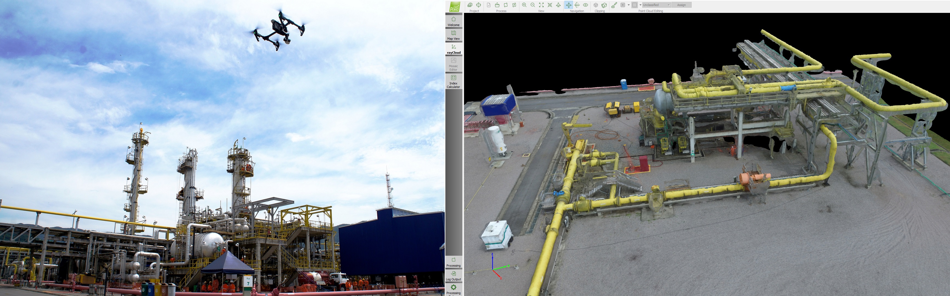Click the airplane icon in View group

tap(558, 5)
